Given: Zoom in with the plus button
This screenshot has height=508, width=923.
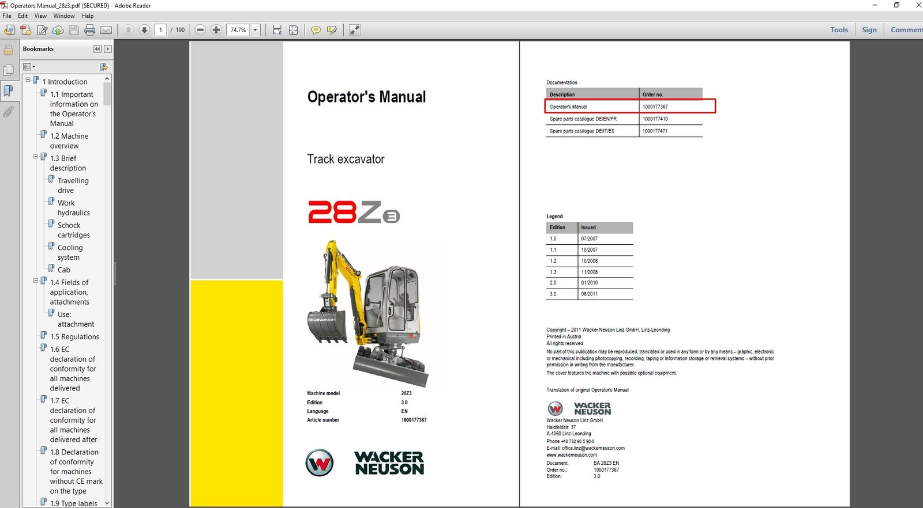Looking at the screenshot, I should point(216,30).
